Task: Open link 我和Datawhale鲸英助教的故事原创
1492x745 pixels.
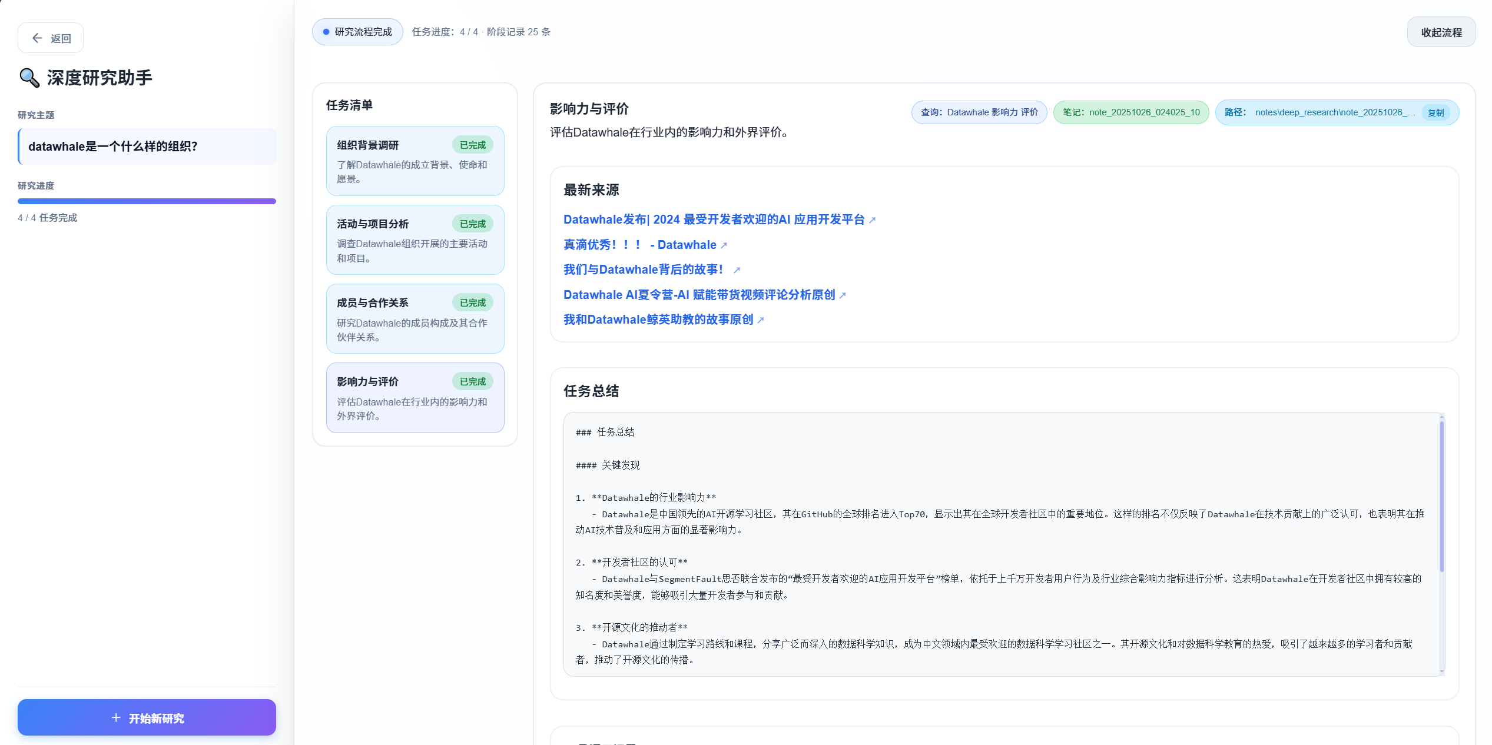Action: tap(658, 320)
